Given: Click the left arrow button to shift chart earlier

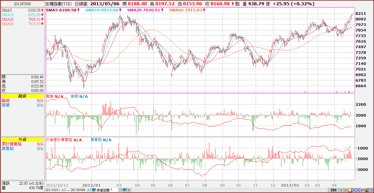Looking at the screenshot, I should pyautogui.click(x=129, y=190).
